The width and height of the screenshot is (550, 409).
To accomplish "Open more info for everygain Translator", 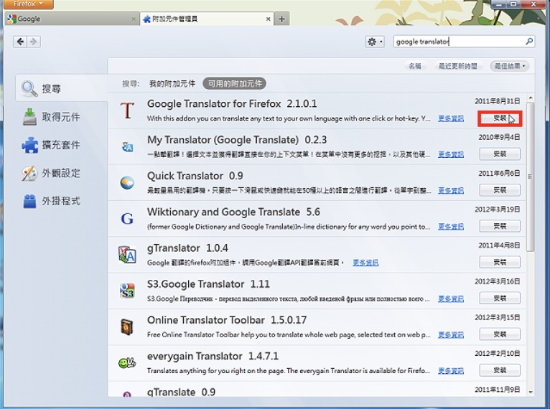I will coord(451,371).
